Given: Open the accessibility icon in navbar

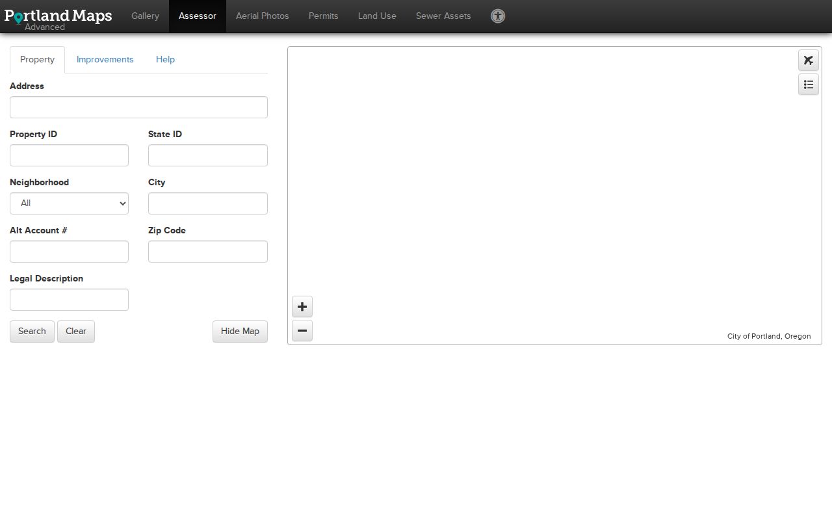Looking at the screenshot, I should point(498,16).
